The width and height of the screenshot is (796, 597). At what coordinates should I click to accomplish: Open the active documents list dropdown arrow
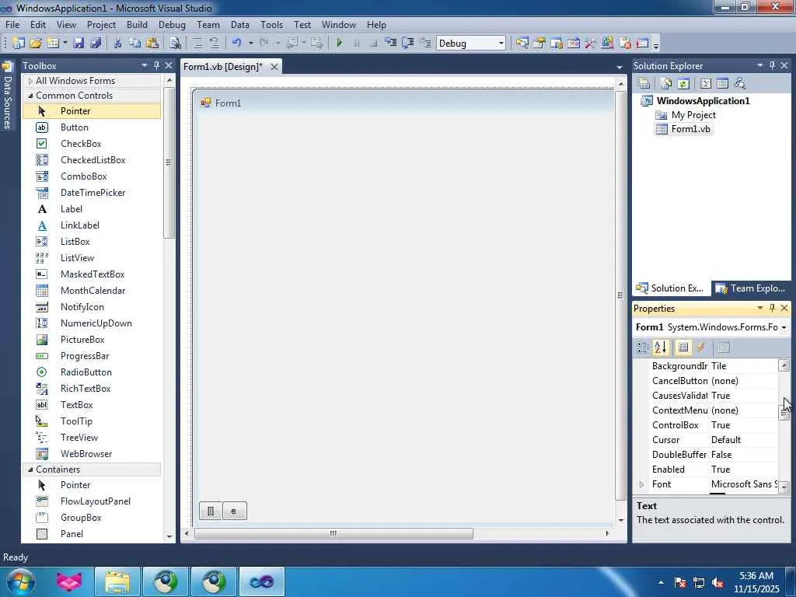pyautogui.click(x=620, y=67)
